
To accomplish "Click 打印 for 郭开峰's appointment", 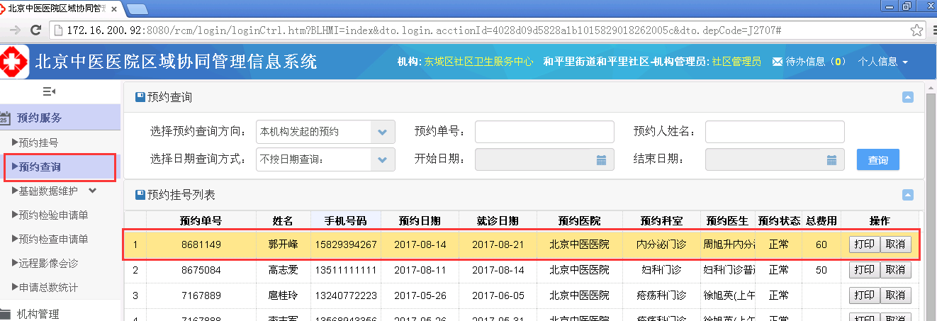I will tap(864, 245).
